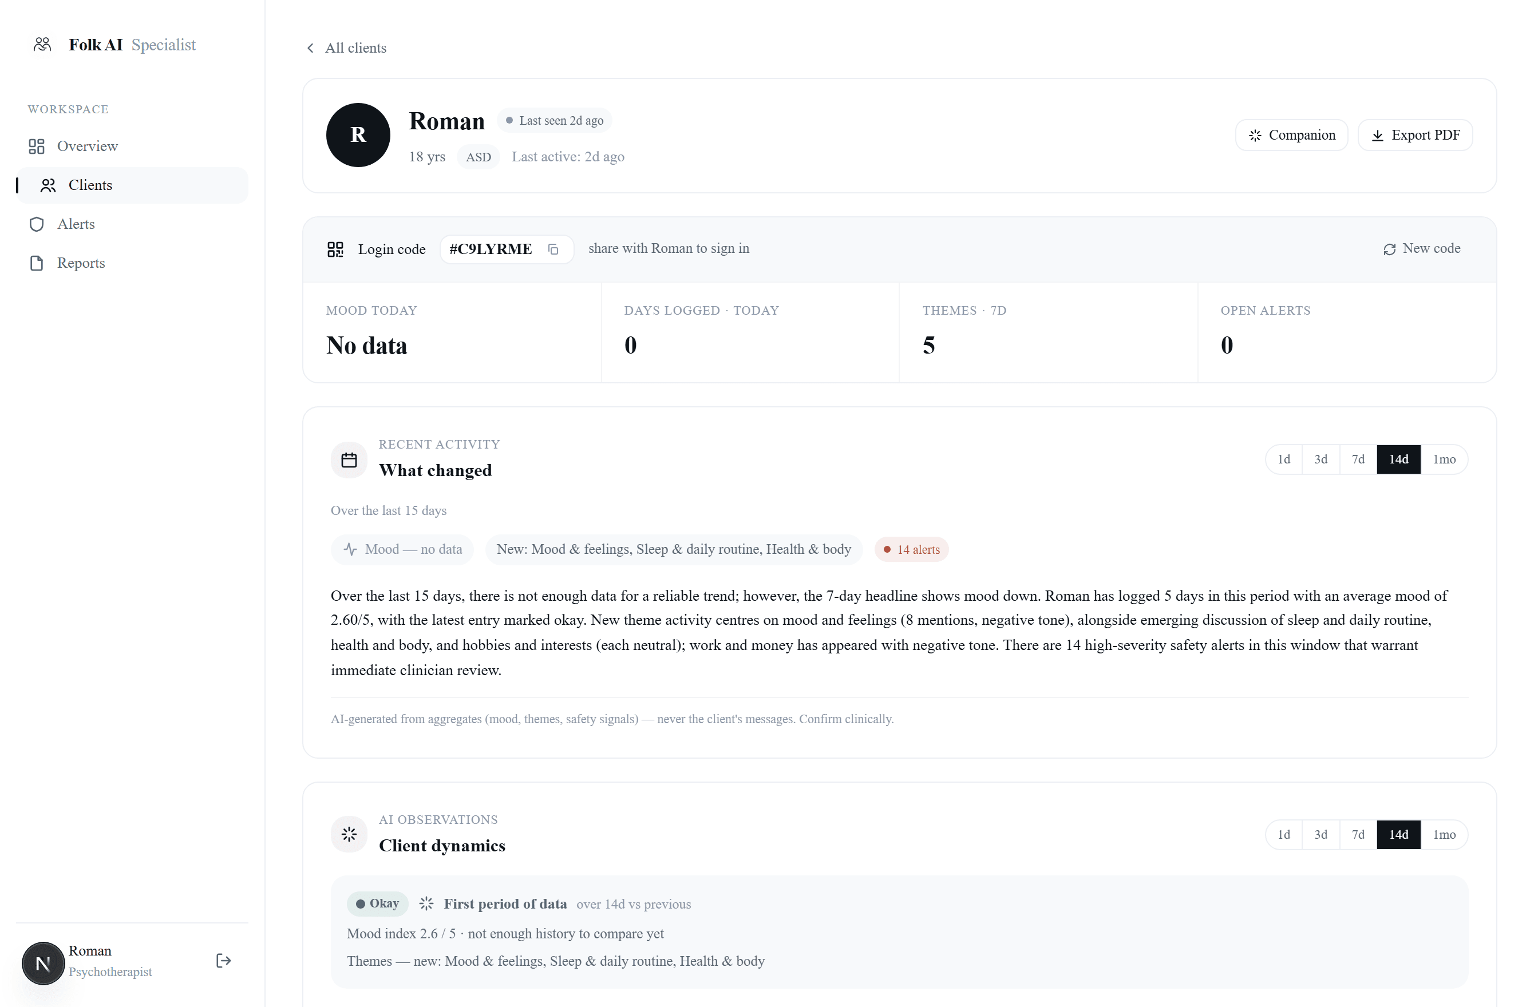The height and width of the screenshot is (1007, 1534).
Task: Go back to All clients
Action: (346, 47)
